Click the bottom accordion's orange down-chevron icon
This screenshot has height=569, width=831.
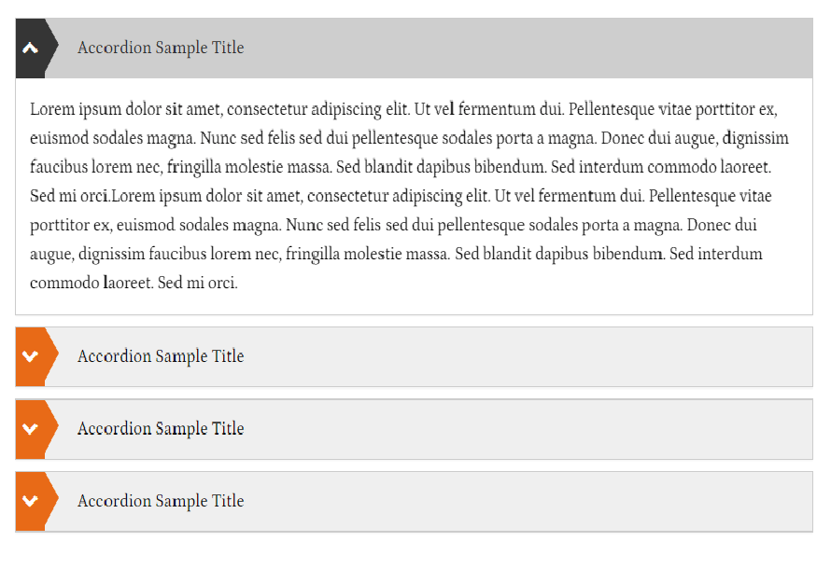[31, 501]
